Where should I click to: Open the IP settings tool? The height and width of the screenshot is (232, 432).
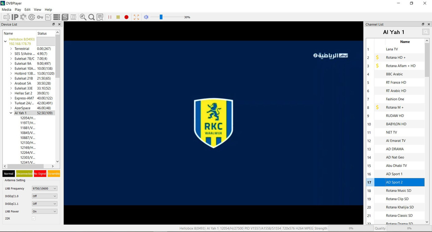pos(15,17)
